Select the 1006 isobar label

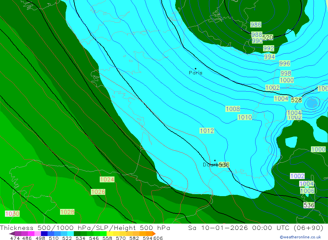307,191
